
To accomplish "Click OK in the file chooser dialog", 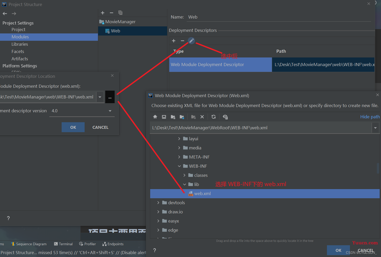I will 338,250.
